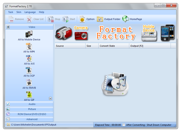The width and height of the screenshot is (182, 133).
Task: Click the Output Folder text label
Action: (112, 19)
